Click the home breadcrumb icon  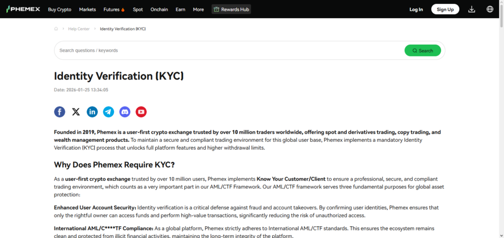click(56, 29)
